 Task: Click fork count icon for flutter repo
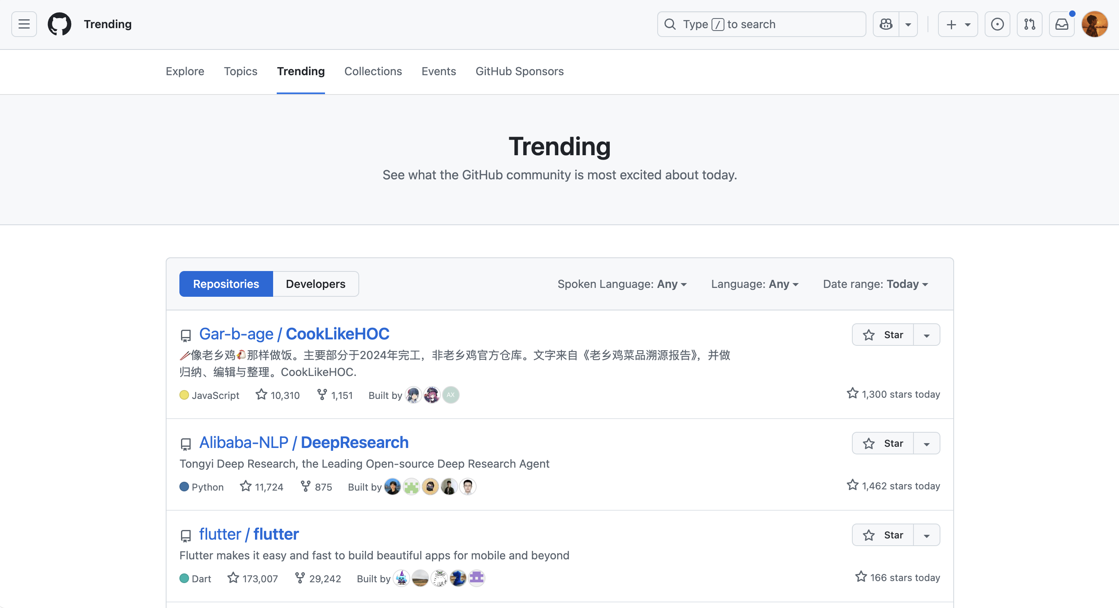(300, 577)
